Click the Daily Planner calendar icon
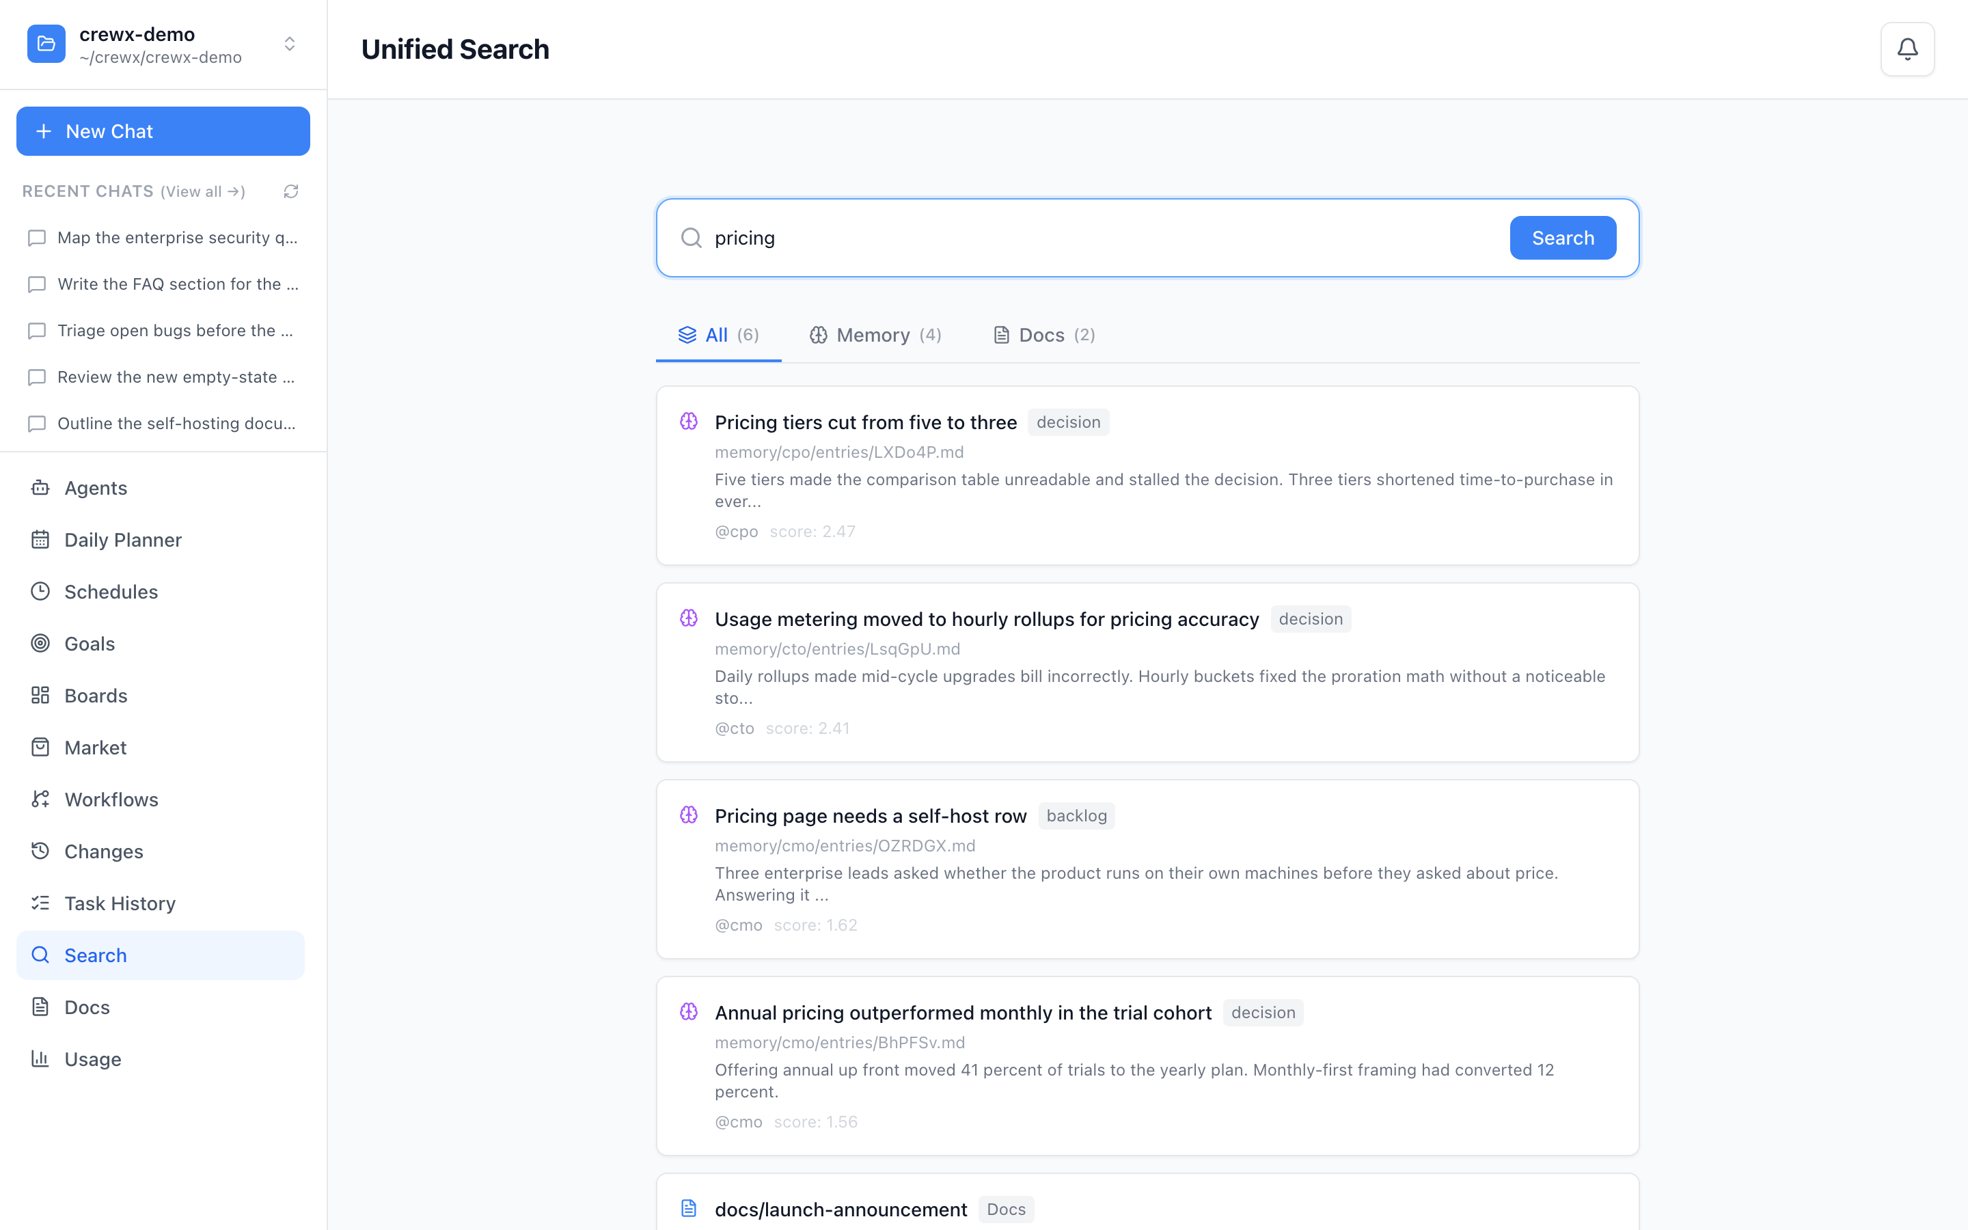 [x=40, y=540]
